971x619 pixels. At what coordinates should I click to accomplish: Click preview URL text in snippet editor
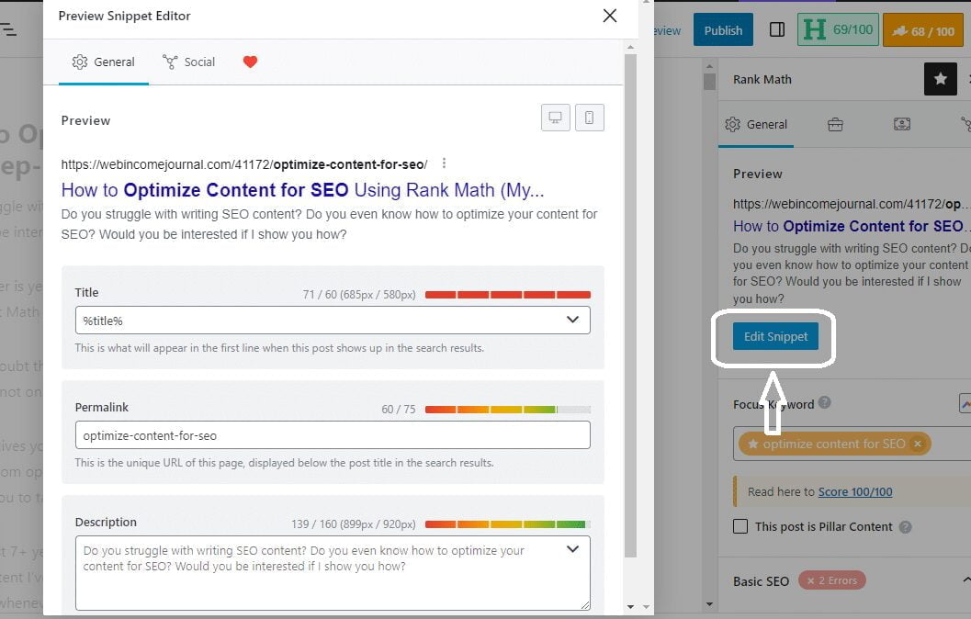244,164
